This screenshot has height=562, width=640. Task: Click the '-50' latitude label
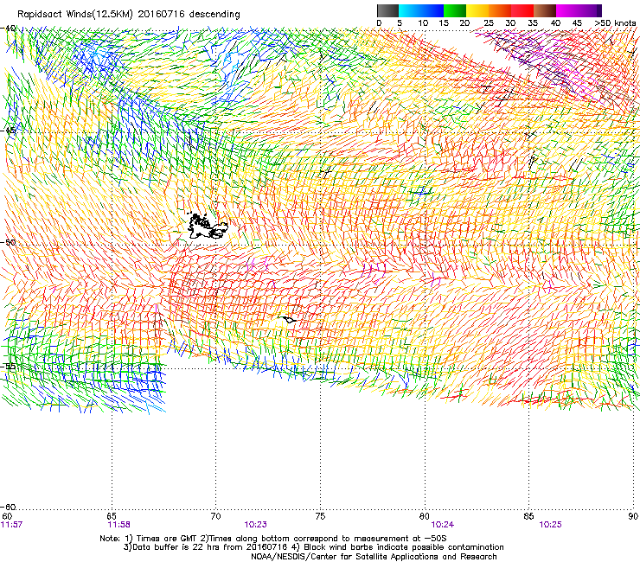point(9,242)
